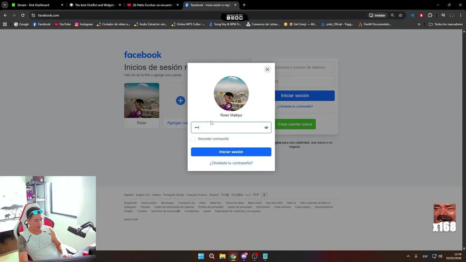Toggle password visibility eye icon
The height and width of the screenshot is (262, 466).
(266, 128)
